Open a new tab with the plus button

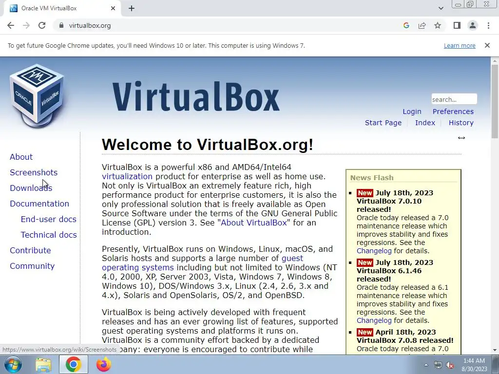click(x=132, y=9)
